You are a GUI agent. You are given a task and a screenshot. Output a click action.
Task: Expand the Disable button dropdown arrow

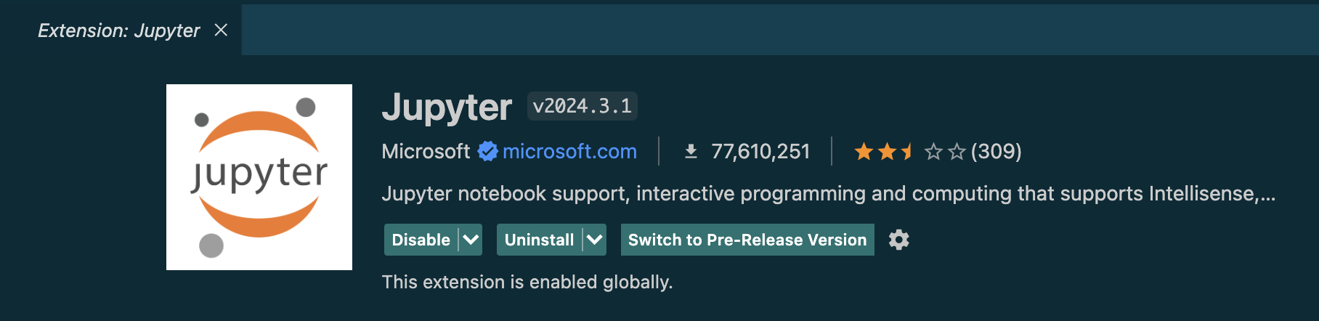click(x=471, y=240)
